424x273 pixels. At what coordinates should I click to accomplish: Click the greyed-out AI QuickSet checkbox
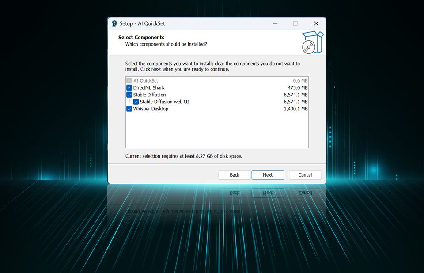(x=129, y=81)
